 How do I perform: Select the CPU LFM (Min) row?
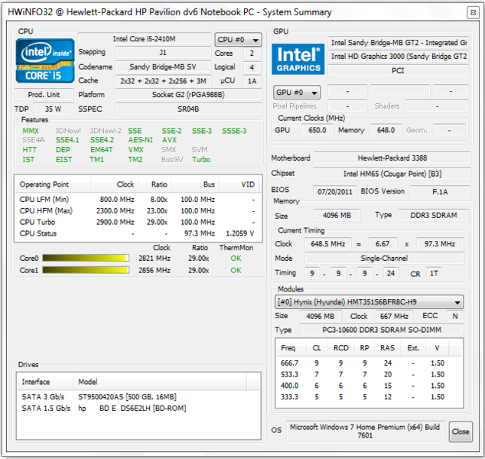[x=138, y=200]
